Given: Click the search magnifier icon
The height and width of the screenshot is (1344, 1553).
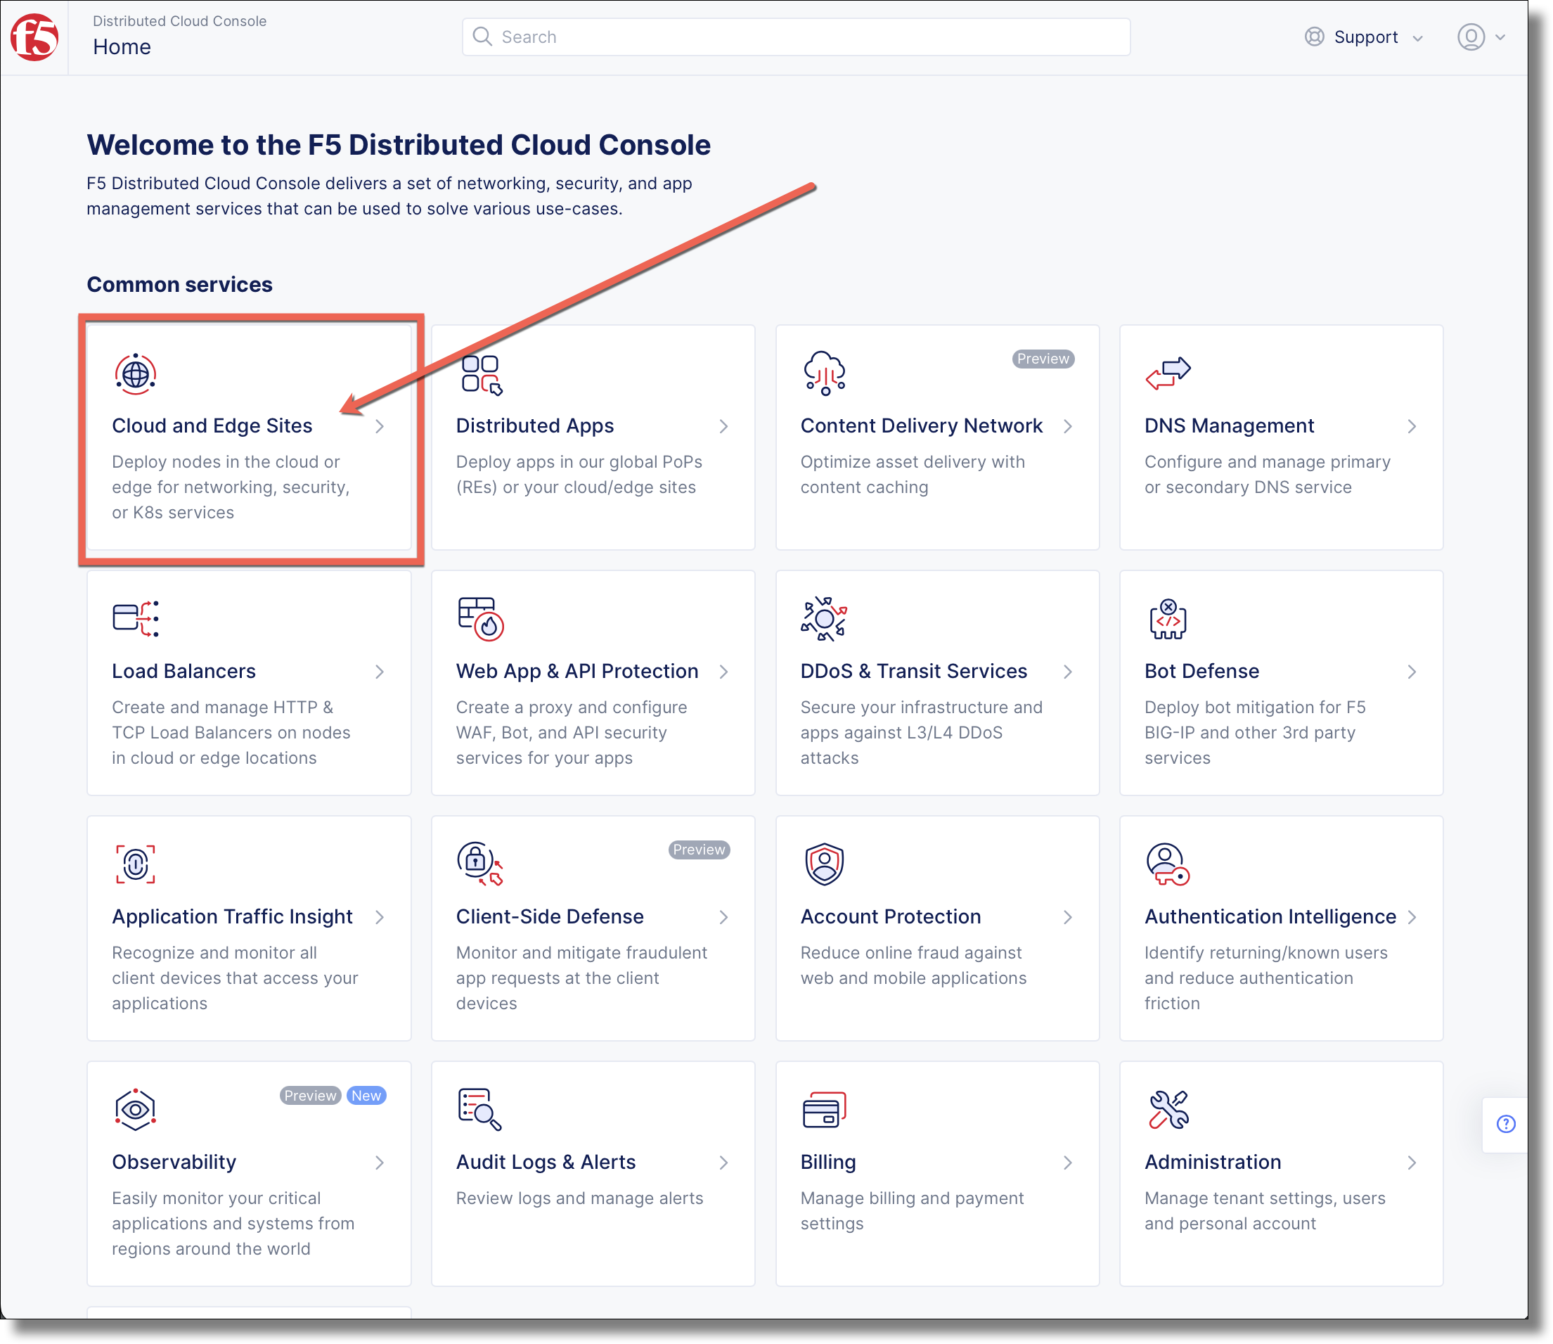Looking at the screenshot, I should coord(482,37).
